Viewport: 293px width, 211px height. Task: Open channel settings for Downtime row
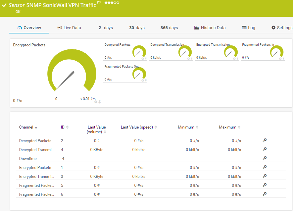(265, 158)
